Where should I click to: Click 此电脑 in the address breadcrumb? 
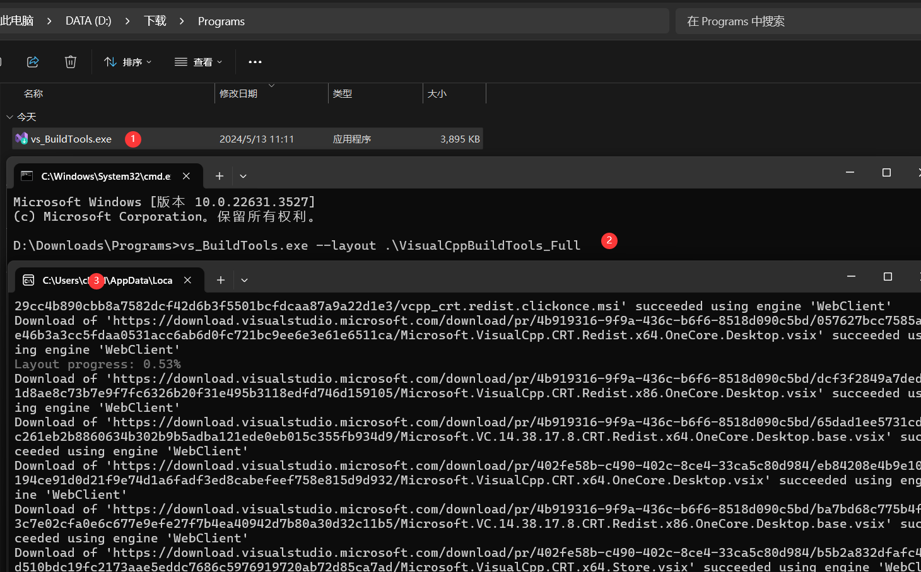(17, 21)
